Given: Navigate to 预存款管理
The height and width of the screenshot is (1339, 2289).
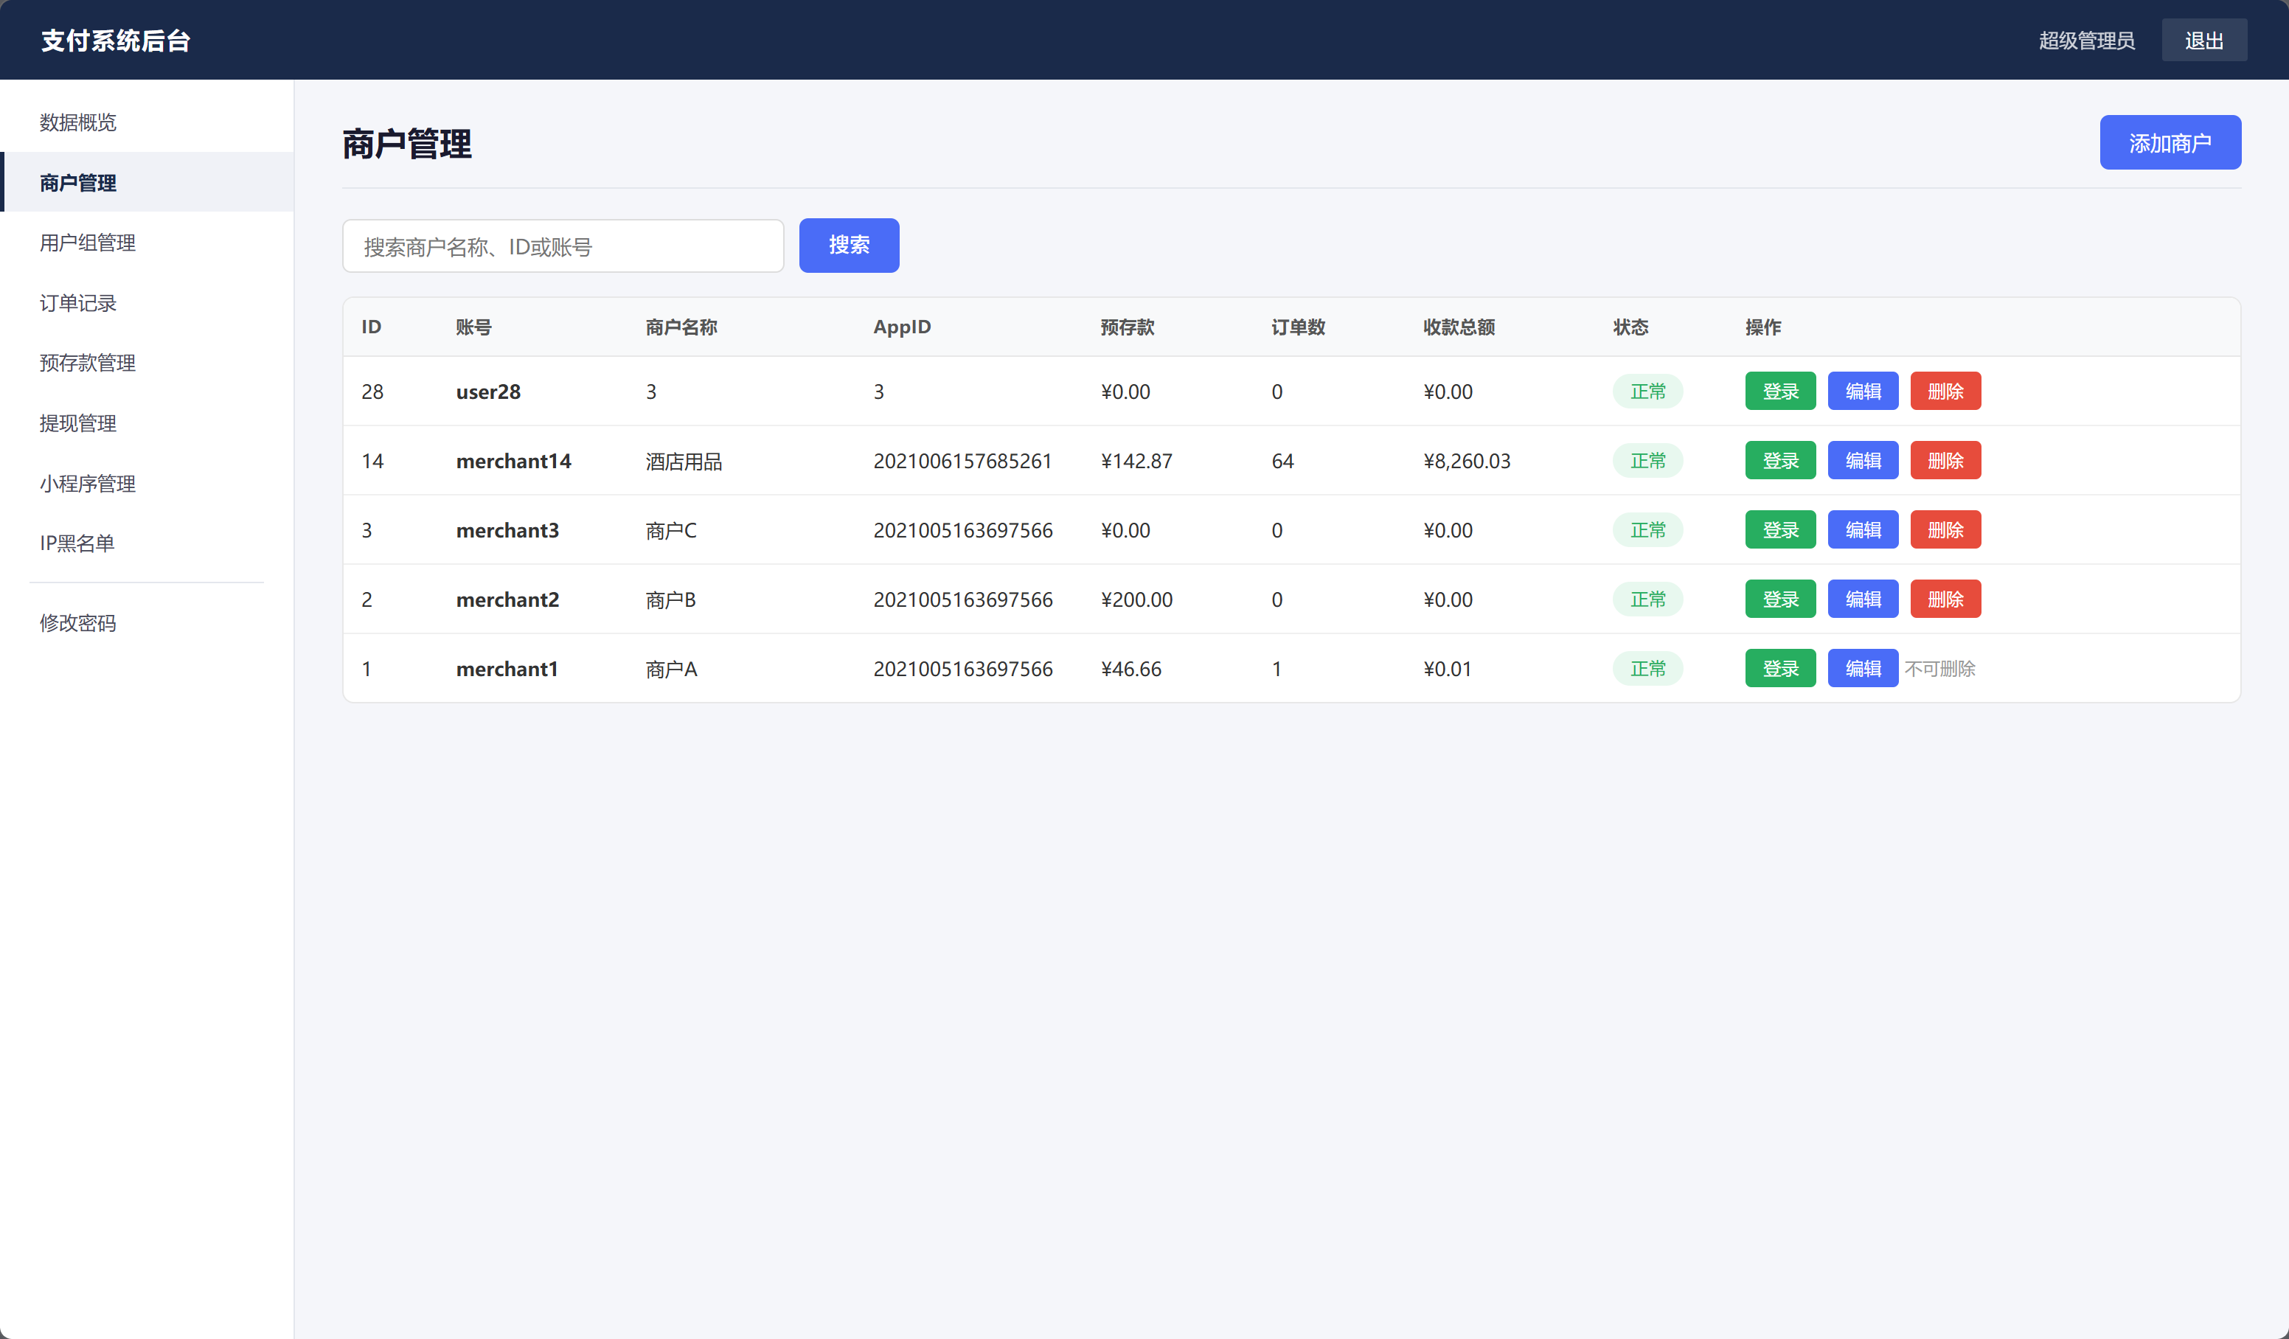Looking at the screenshot, I should (146, 363).
